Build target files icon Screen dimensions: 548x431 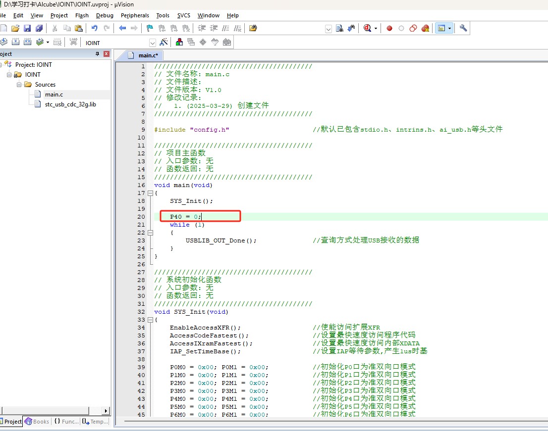[15, 42]
